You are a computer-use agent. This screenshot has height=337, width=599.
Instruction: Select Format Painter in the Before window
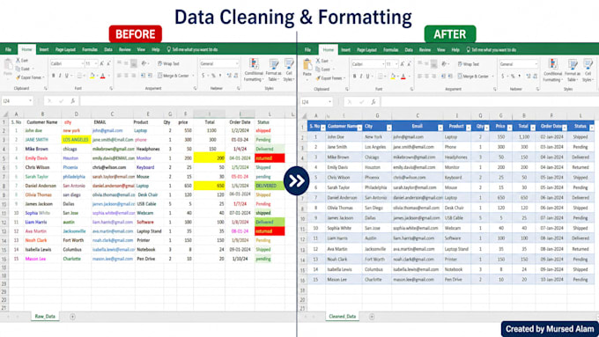tap(30, 77)
